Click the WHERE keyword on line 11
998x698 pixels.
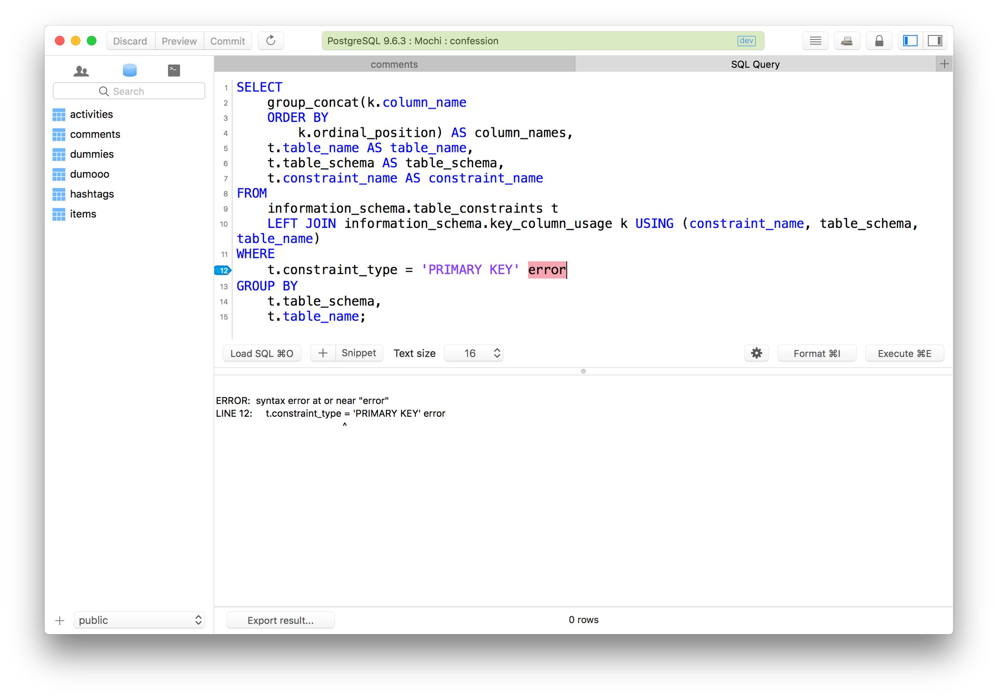256,254
